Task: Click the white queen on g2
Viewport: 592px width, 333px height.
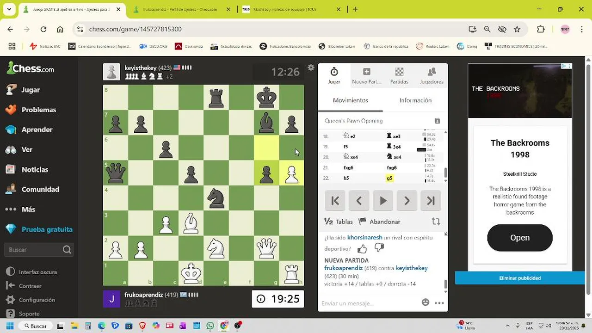Action: (x=266, y=248)
